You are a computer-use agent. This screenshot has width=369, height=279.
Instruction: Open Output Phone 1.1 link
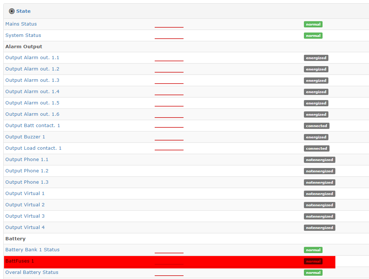(27, 159)
